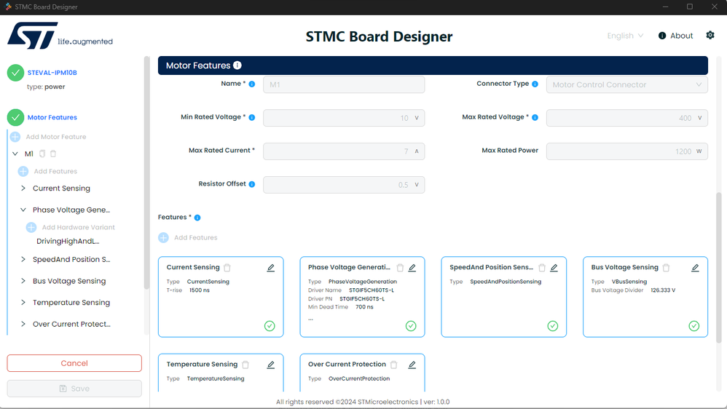Viewport: 727px width, 409px height.
Task: Click the About label text
Action: (x=682, y=36)
